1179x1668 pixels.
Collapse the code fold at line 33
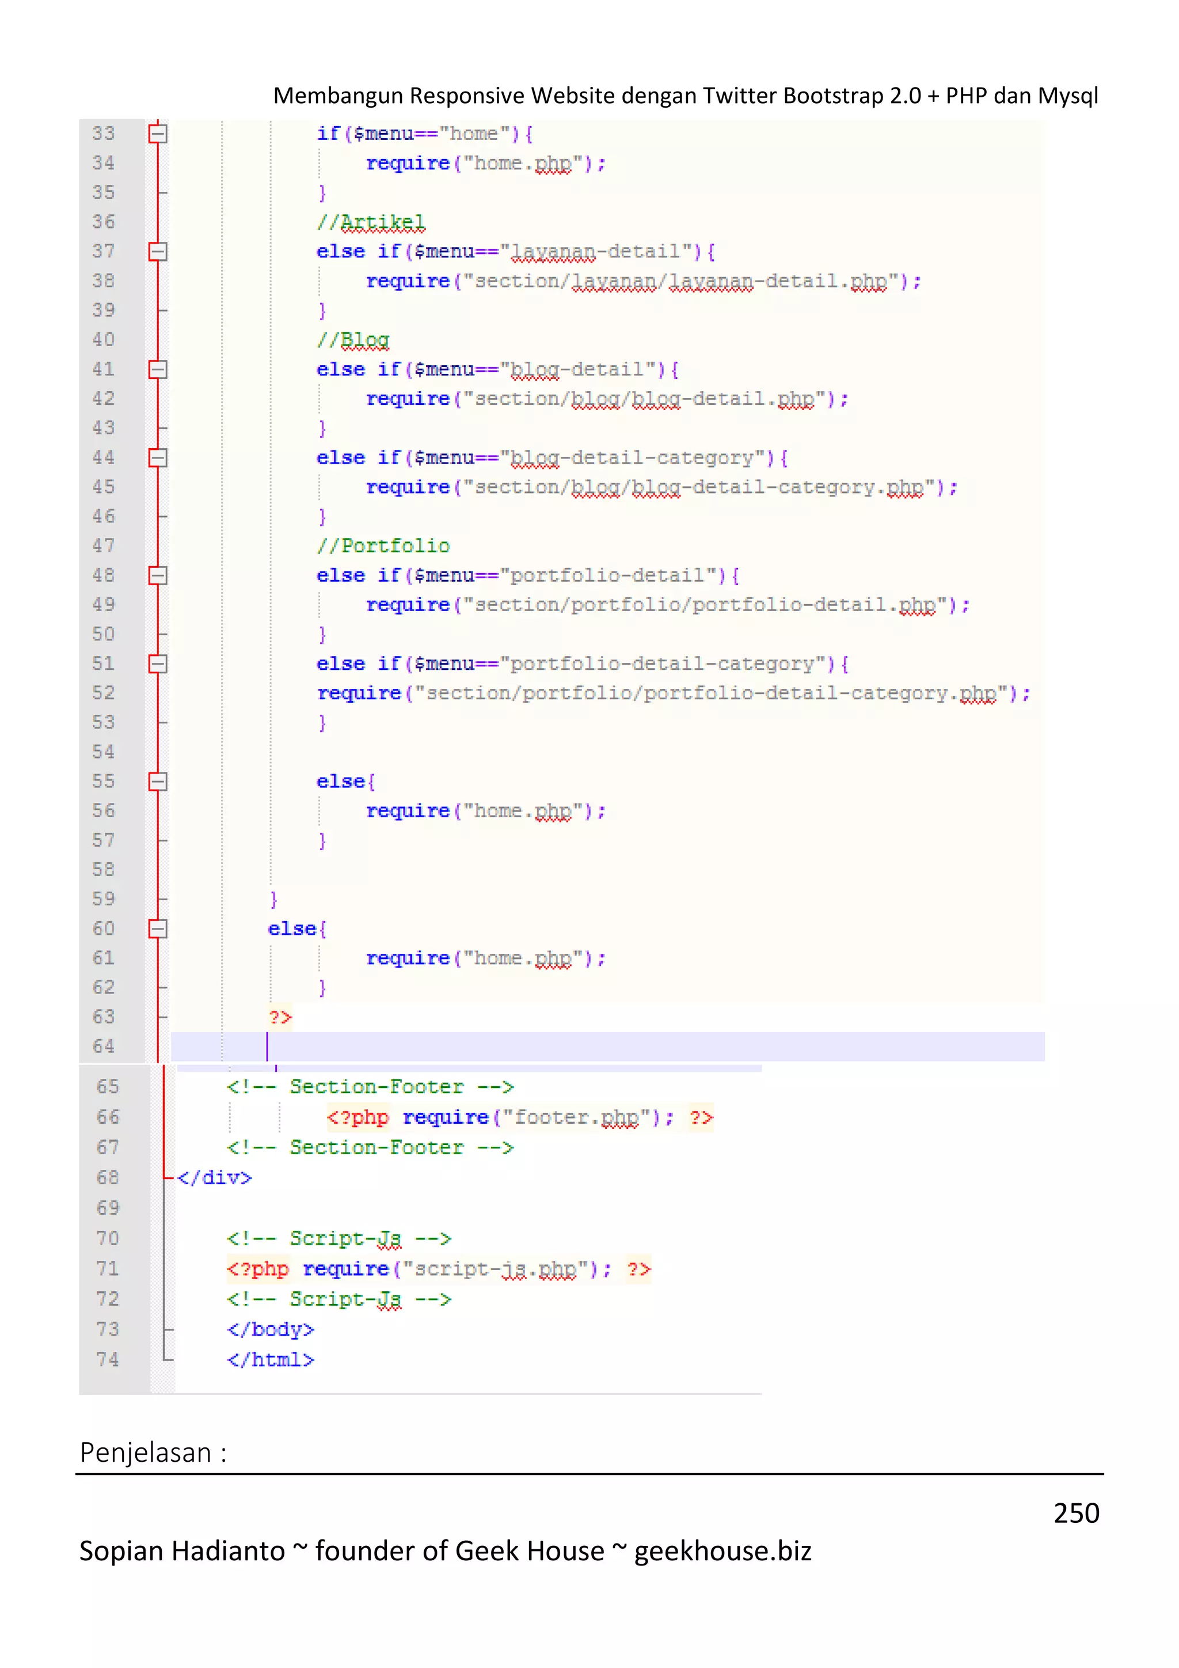click(158, 134)
